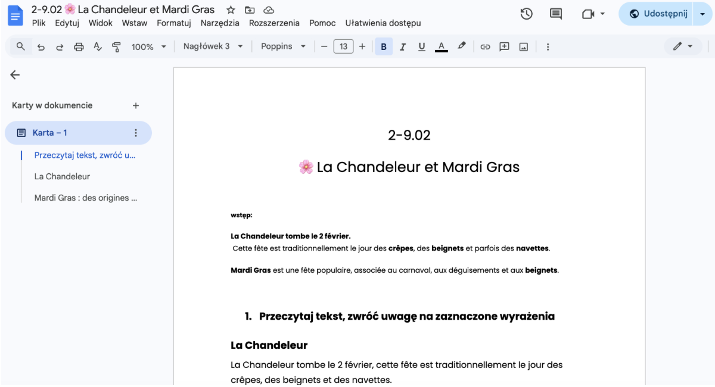The image size is (715, 387).
Task: Select the paint format roller tool
Action: 116,46
